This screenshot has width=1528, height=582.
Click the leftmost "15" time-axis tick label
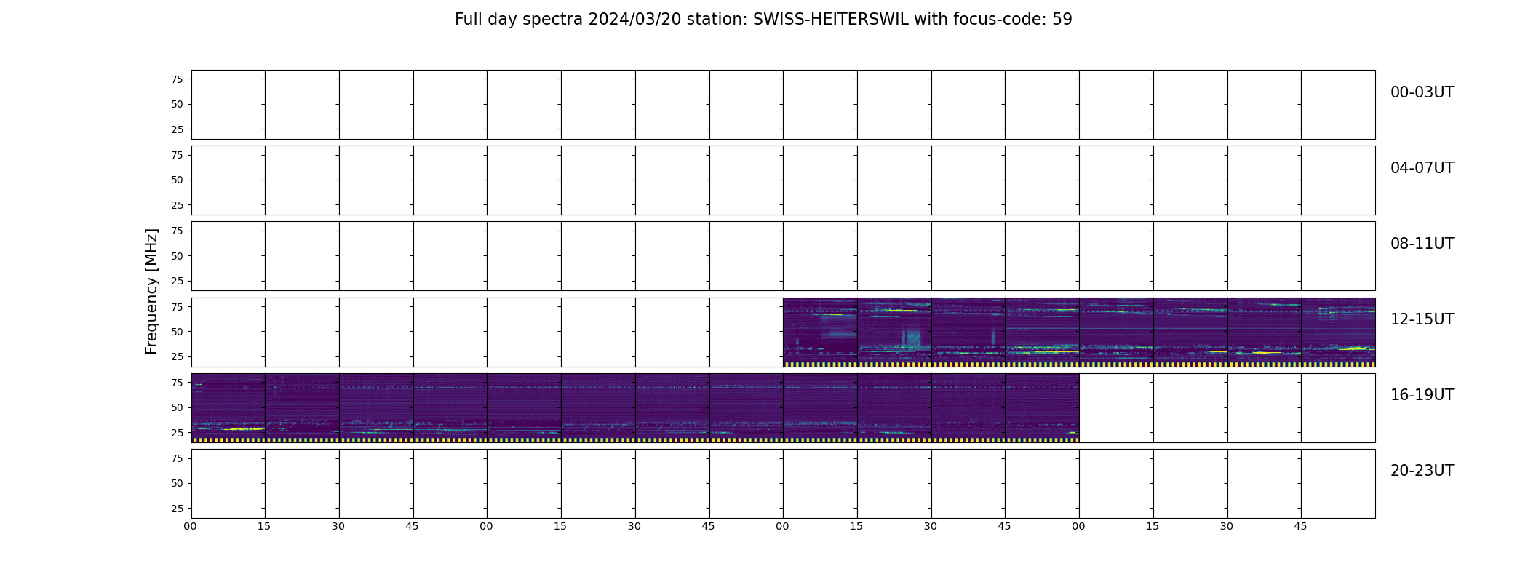click(x=264, y=526)
